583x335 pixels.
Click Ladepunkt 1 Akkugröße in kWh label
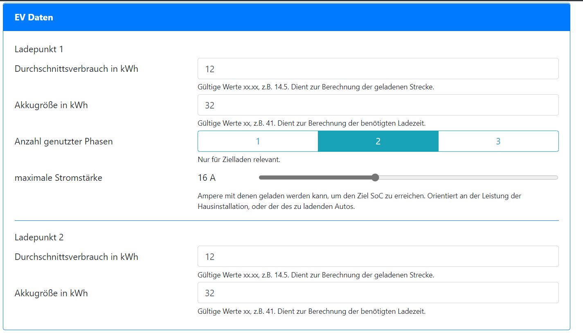point(51,105)
